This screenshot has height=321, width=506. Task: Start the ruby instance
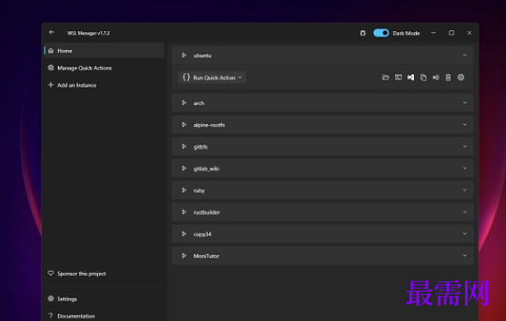point(184,190)
